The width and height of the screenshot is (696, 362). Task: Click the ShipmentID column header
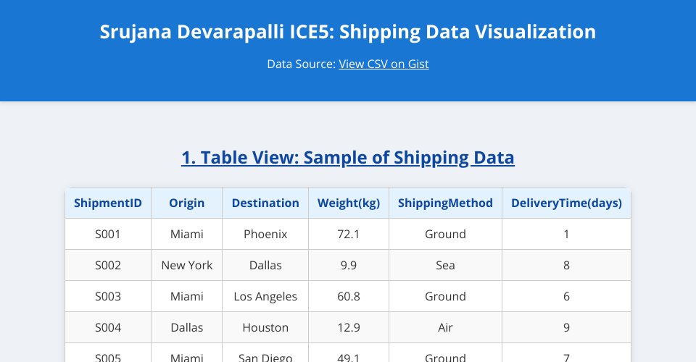[108, 203]
